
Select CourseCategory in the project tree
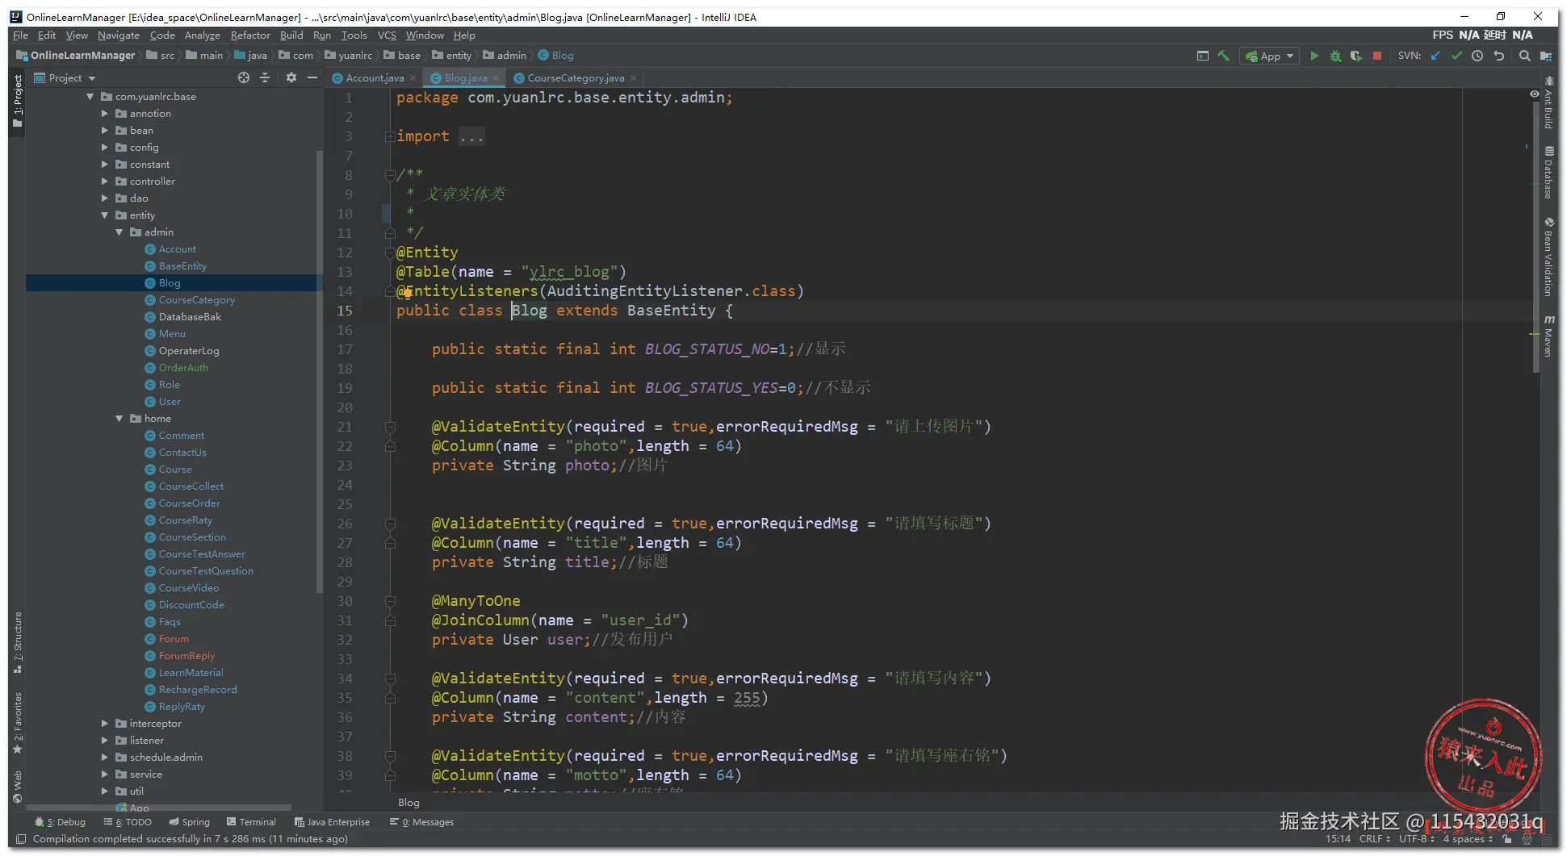click(197, 300)
